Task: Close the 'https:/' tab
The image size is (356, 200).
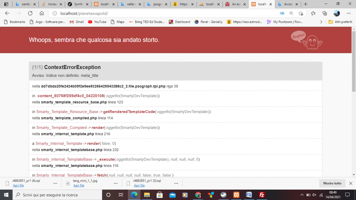Action: pyautogui.click(x=192, y=4)
